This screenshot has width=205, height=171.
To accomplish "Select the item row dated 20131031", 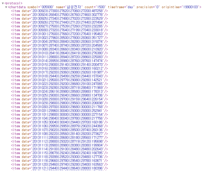I will pos(59,111).
